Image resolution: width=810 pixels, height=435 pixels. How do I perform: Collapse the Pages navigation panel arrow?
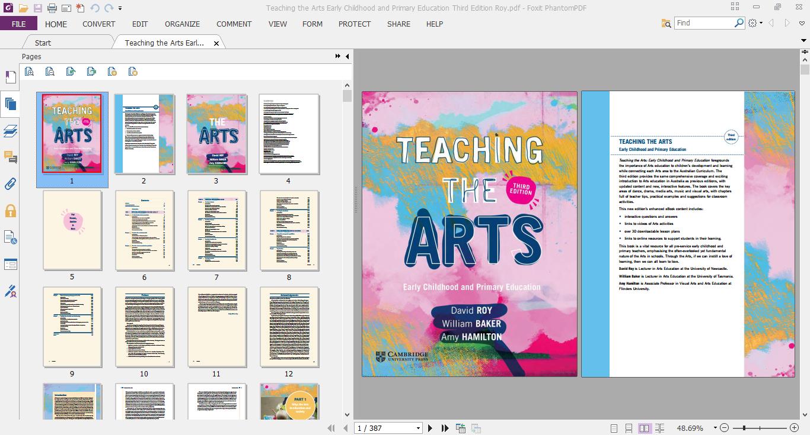tap(347, 56)
